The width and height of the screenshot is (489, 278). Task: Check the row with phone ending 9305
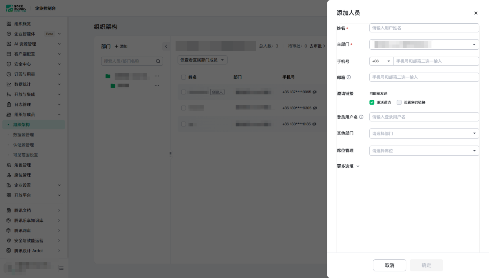tap(184, 108)
